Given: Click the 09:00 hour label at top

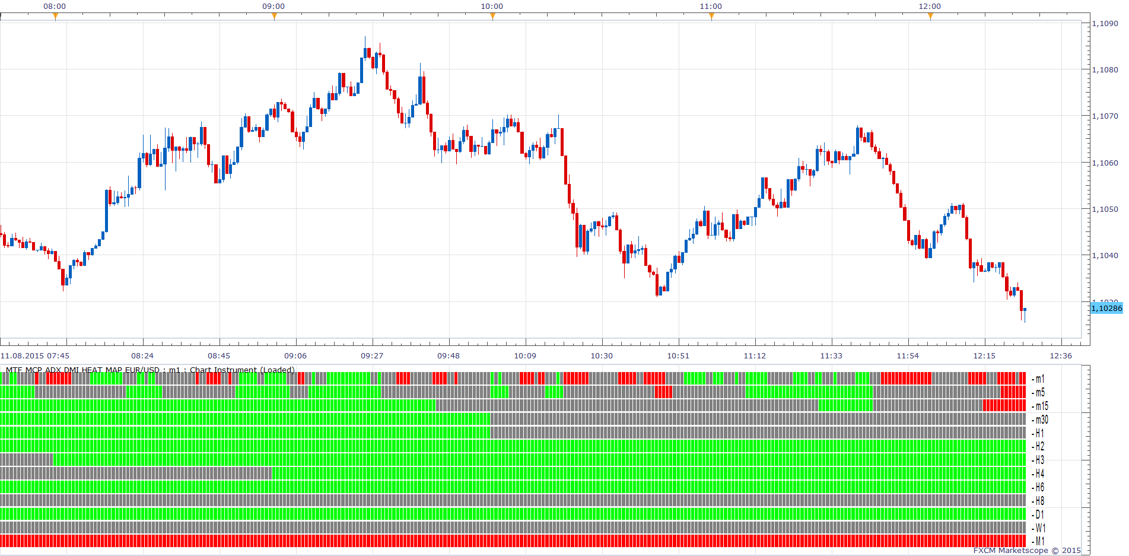Looking at the screenshot, I should click(273, 7).
